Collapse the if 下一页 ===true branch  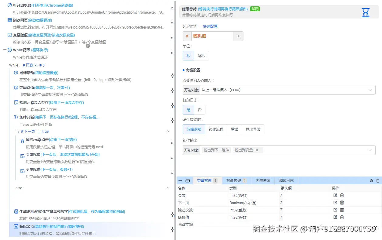pos(168,131)
